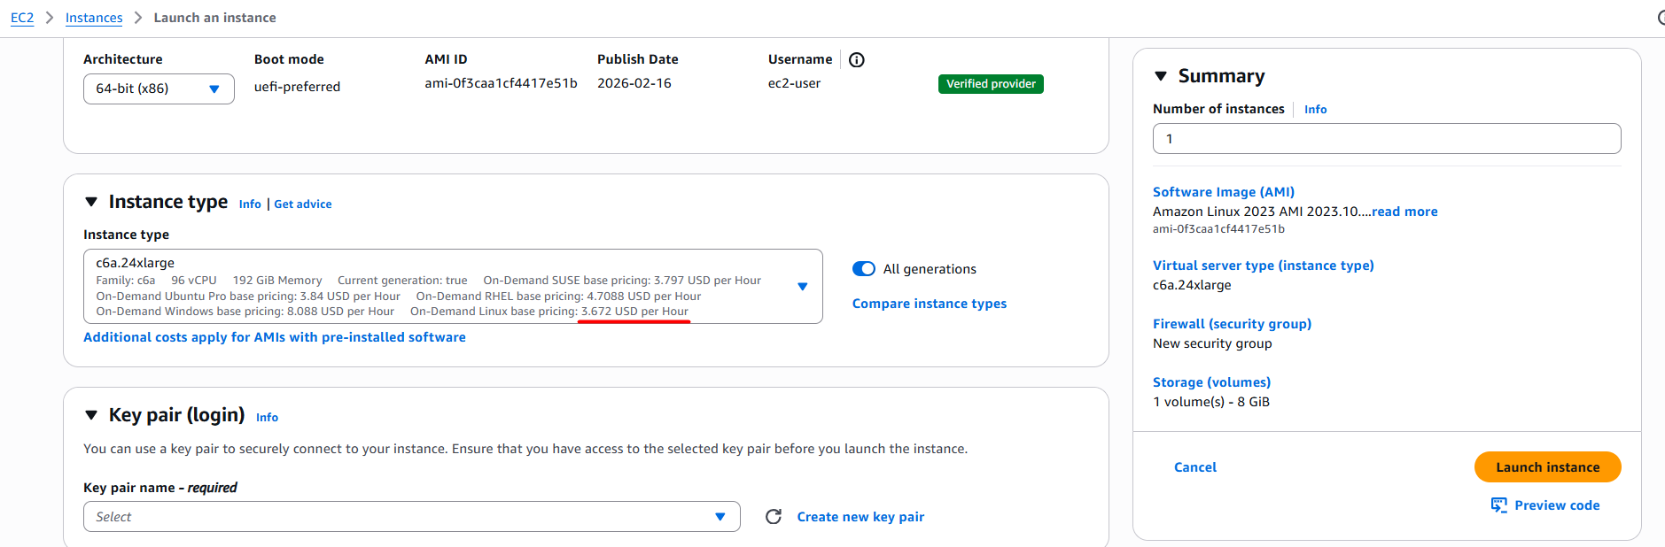The height and width of the screenshot is (547, 1665).
Task: Collapse the Key pair (login) section
Action: tap(91, 415)
